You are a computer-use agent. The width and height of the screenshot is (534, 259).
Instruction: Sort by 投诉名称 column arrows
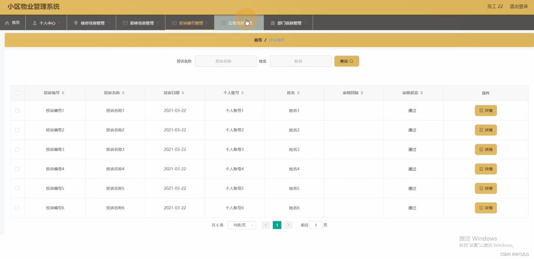[x=123, y=93]
